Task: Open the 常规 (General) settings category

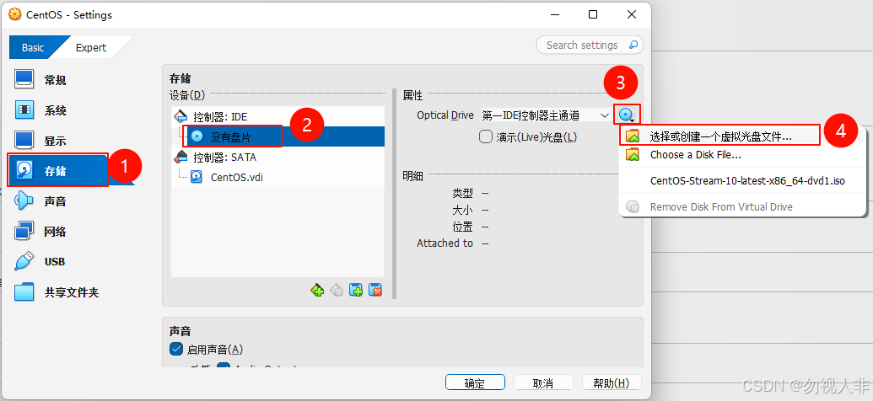Action: [40, 81]
